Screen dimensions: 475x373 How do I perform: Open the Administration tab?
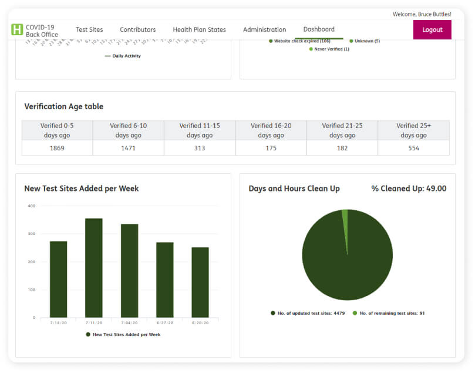[x=264, y=29]
